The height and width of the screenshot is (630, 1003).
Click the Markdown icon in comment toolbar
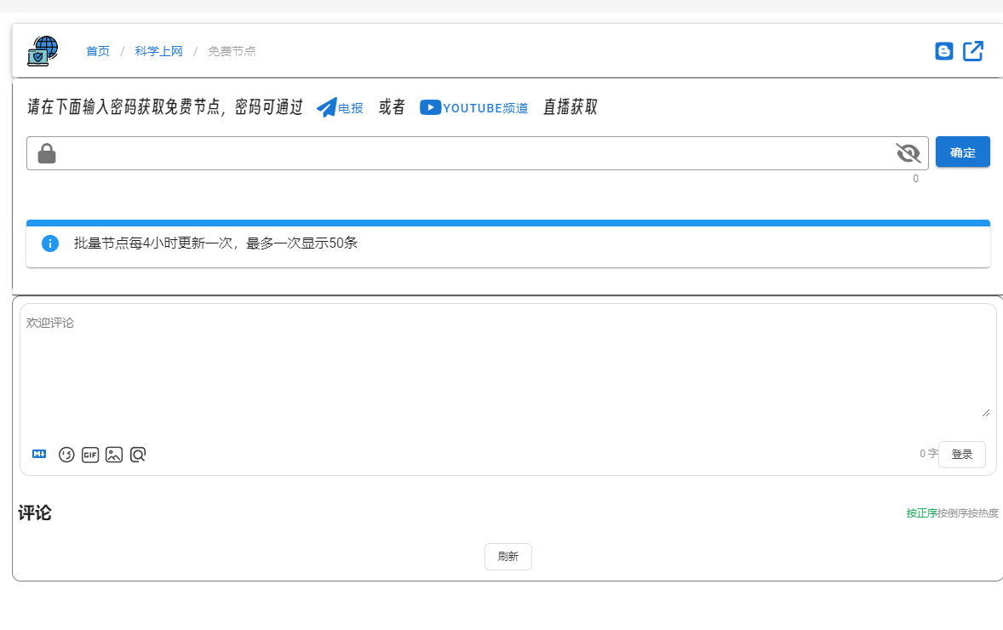coord(39,454)
